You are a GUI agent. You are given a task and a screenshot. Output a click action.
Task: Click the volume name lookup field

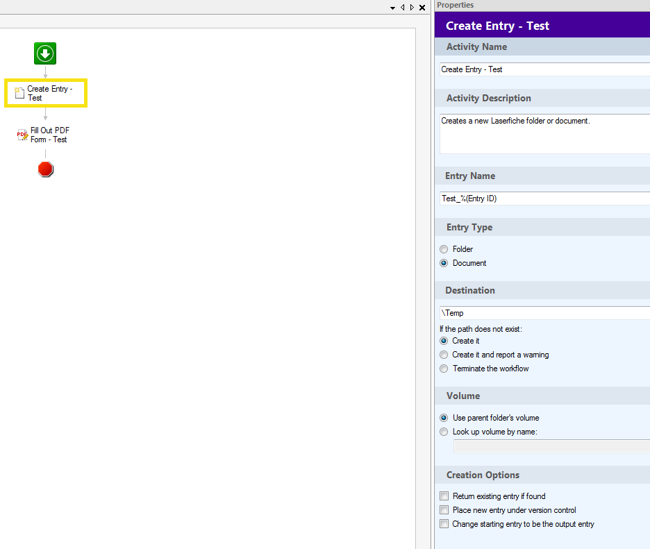(x=552, y=446)
